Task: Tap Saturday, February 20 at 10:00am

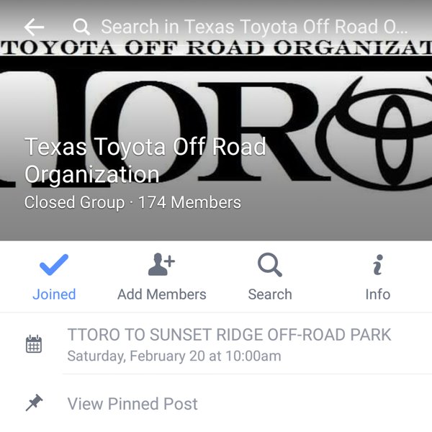Action: [x=174, y=356]
